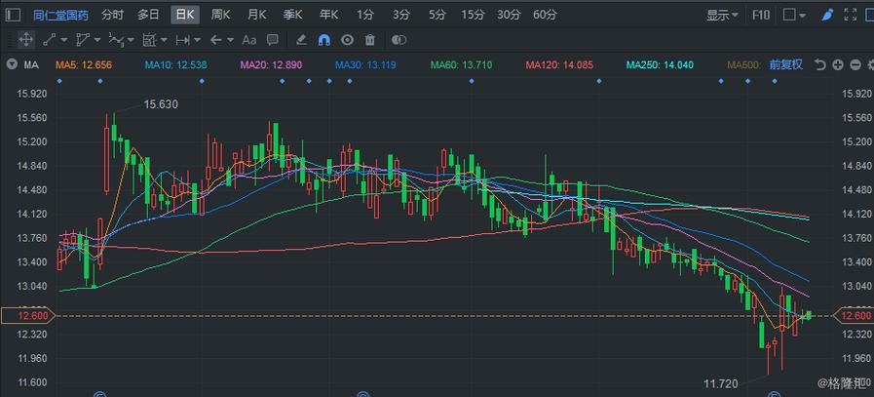The width and height of the screenshot is (874, 397).
Task: Open dropdown arrow beside the line tool
Action: pos(63,40)
